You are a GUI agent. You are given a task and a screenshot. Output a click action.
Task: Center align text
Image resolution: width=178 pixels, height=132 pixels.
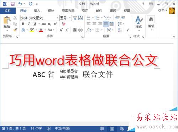pyautogui.click(x=94, y=24)
